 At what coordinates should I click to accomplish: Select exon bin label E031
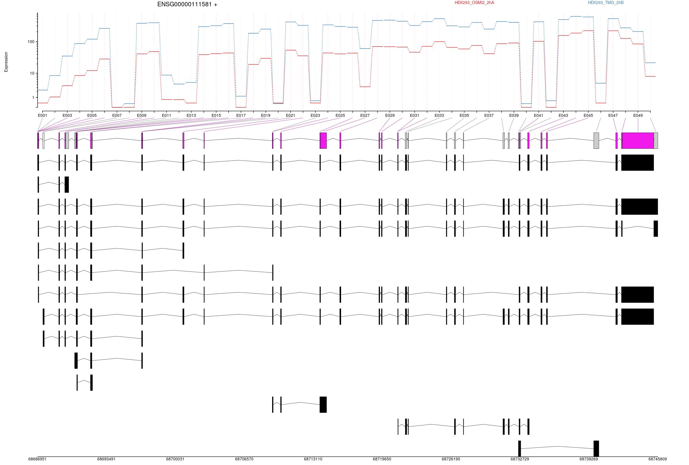tap(415, 115)
